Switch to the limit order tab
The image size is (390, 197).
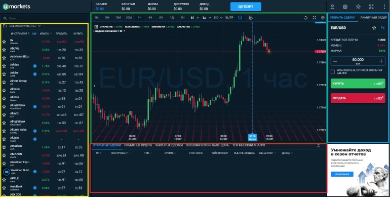click(374, 17)
